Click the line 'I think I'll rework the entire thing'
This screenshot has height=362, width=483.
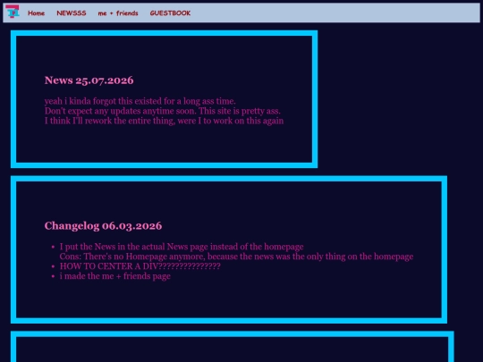pyautogui.click(x=165, y=121)
